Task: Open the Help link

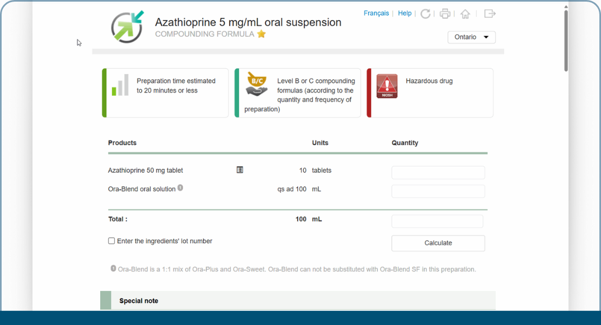Action: pos(405,14)
